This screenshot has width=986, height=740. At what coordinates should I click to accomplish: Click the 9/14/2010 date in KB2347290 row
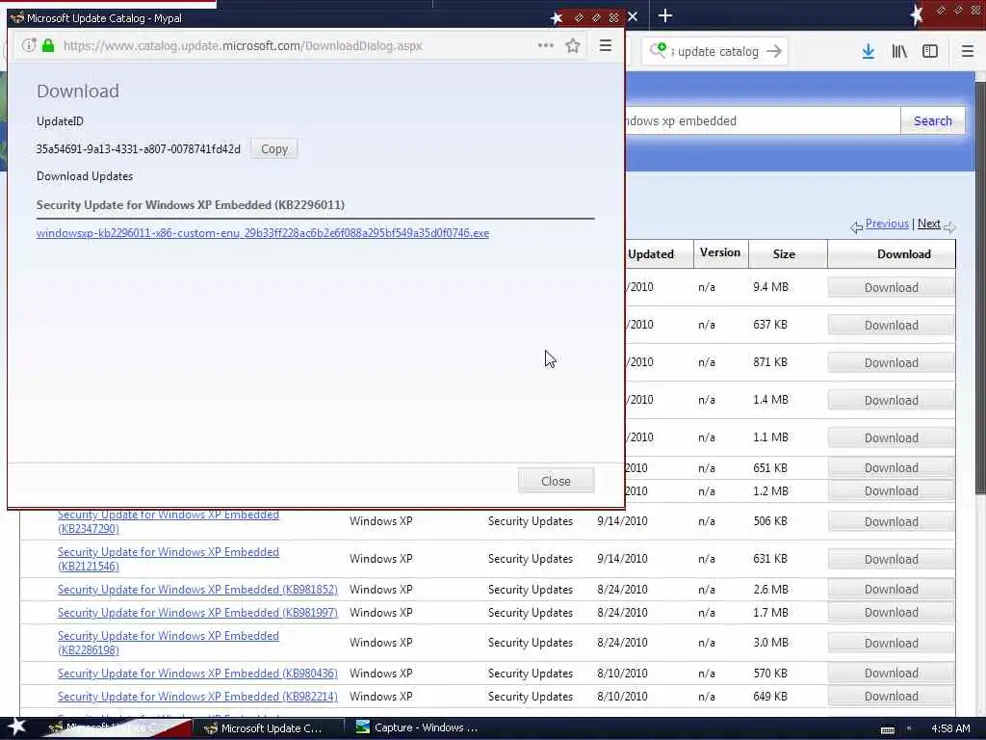point(622,521)
